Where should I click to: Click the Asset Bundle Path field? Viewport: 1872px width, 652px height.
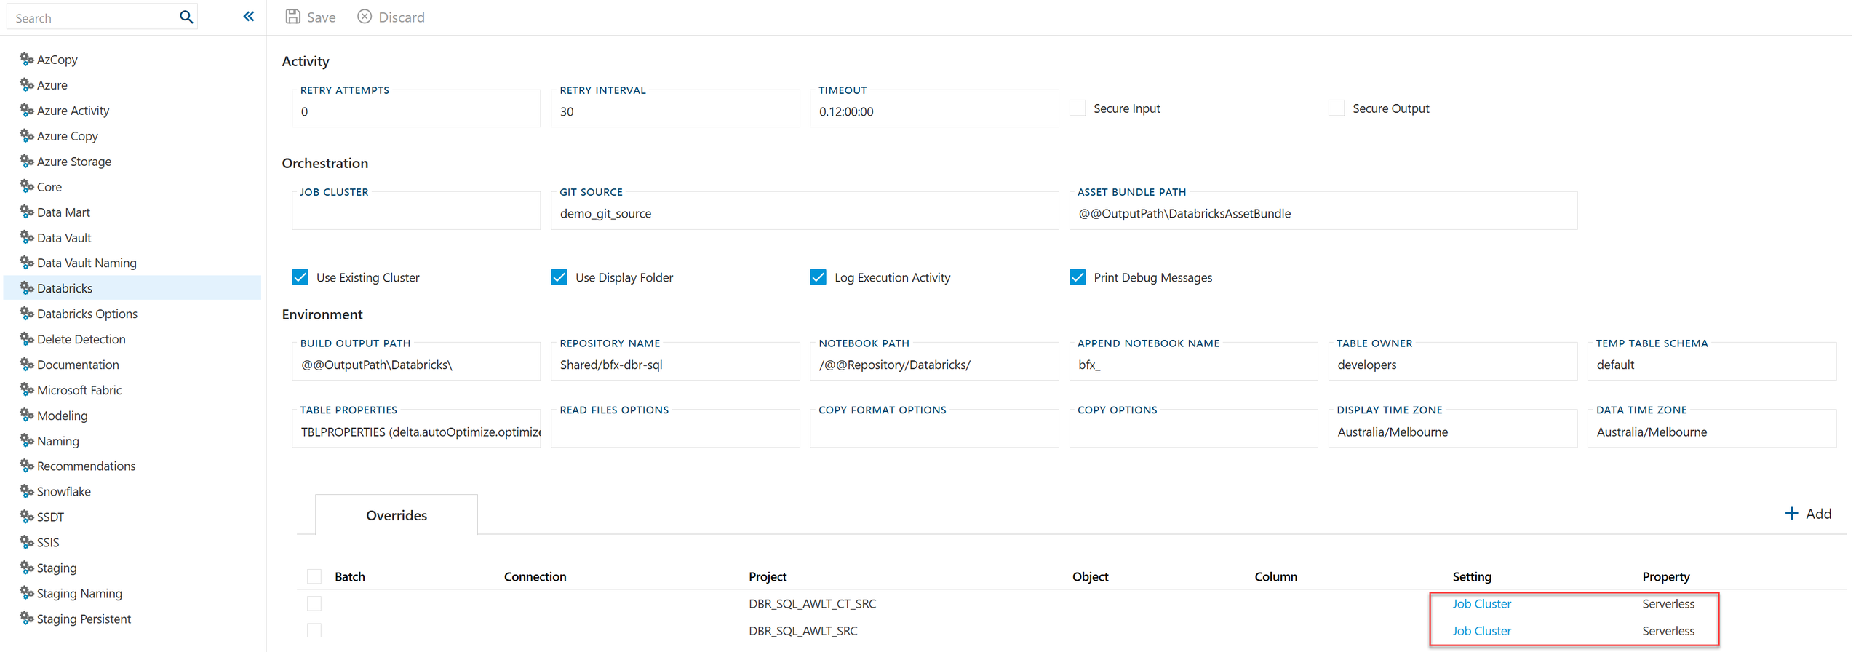tap(1323, 210)
